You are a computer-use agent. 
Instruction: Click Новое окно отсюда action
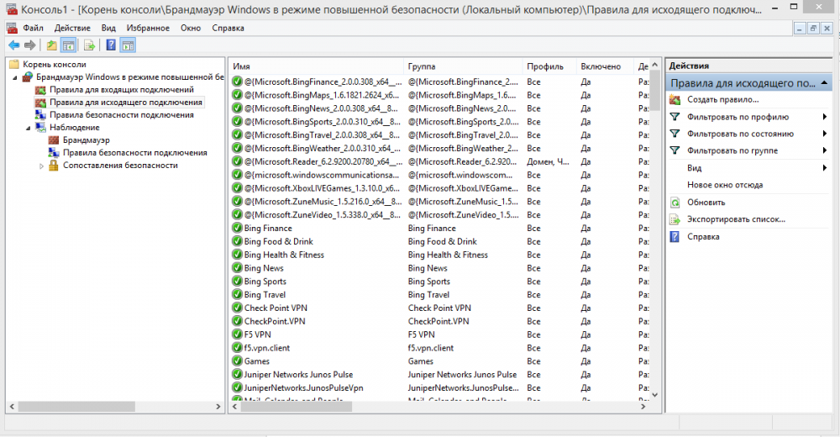point(725,185)
